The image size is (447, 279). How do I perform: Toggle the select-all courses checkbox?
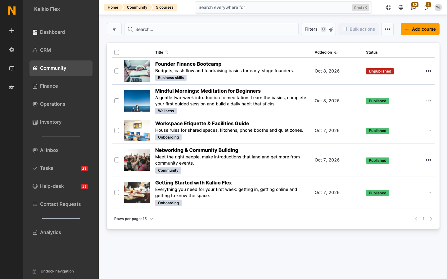coord(117,52)
